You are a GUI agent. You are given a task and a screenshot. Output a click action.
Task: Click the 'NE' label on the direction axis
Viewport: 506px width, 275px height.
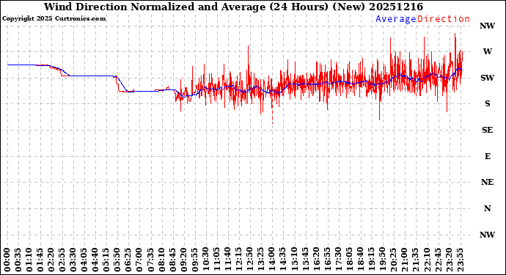point(487,183)
